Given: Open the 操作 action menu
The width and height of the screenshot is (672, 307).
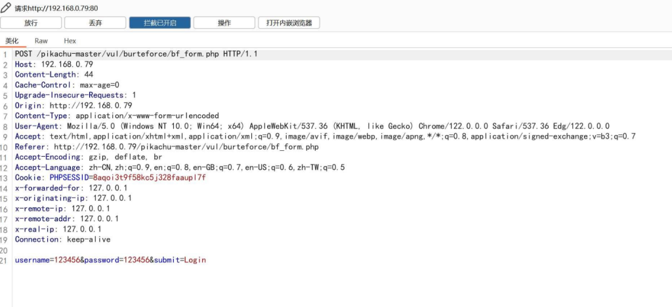Looking at the screenshot, I should click(x=224, y=23).
